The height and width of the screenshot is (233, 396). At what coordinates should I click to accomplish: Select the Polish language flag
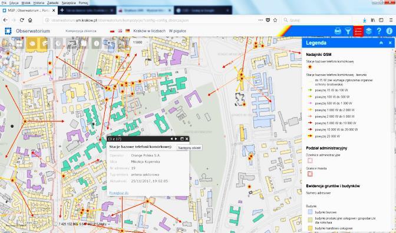click(113, 31)
